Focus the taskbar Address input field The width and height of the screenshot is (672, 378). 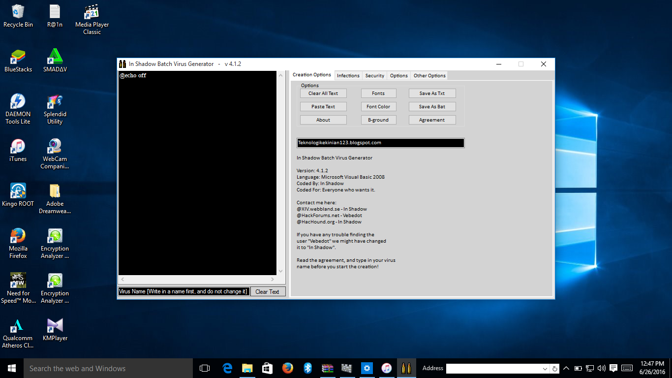pos(493,369)
